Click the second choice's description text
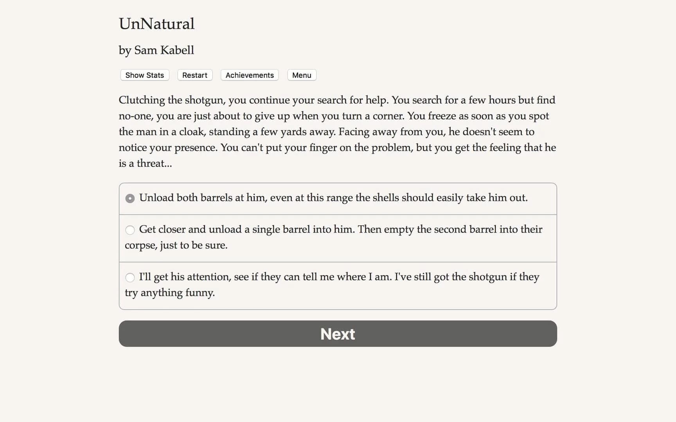676x422 pixels. pyautogui.click(x=340, y=229)
